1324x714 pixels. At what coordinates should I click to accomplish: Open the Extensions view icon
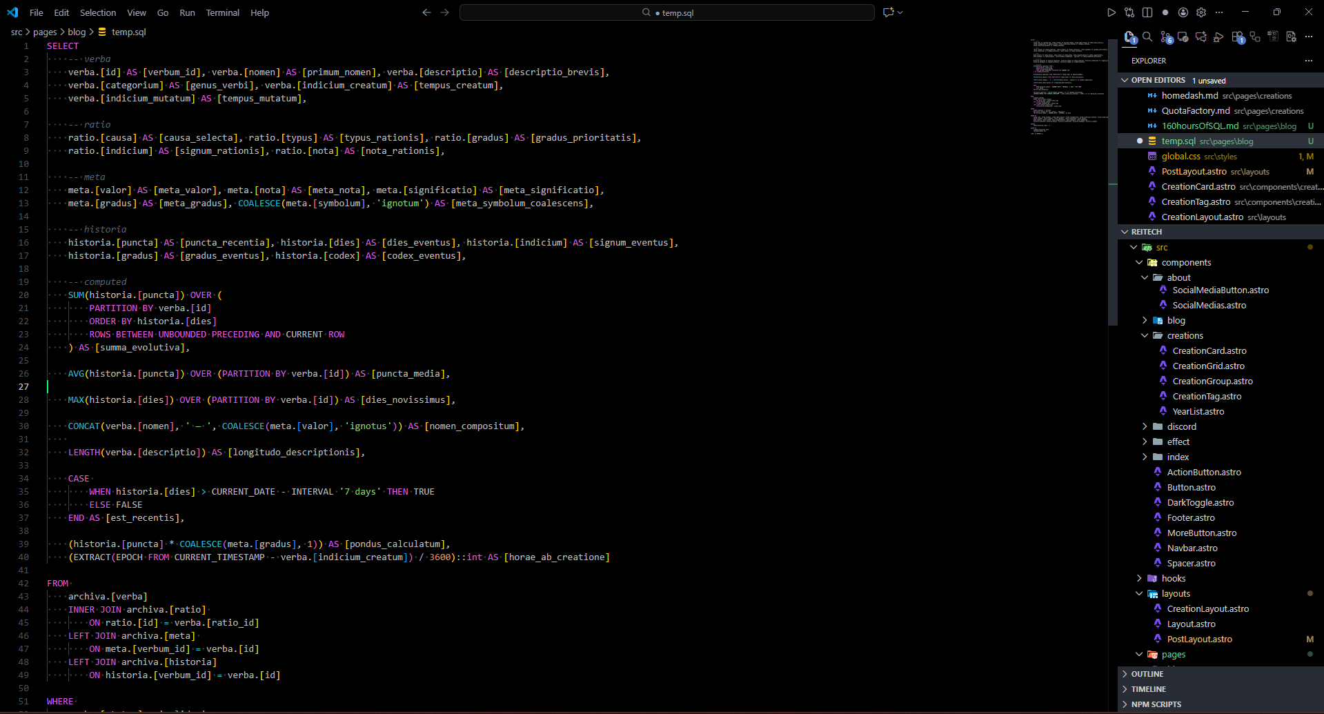pos(1238,37)
